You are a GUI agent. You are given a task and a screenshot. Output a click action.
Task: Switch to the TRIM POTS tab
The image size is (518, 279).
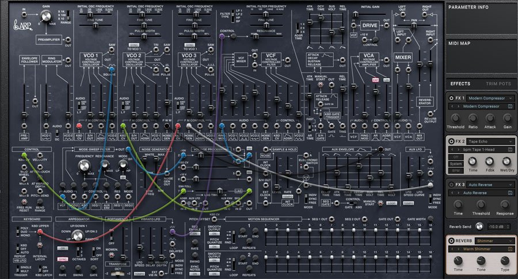click(498, 84)
